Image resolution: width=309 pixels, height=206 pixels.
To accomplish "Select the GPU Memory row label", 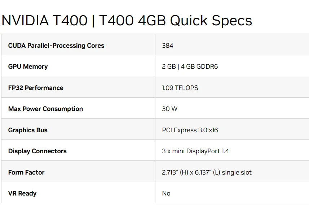I will pyautogui.click(x=28, y=66).
